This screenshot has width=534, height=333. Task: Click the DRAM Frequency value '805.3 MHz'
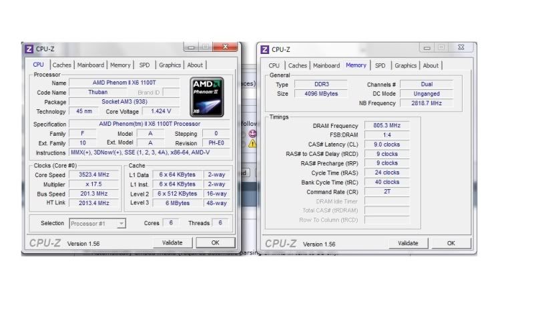pyautogui.click(x=387, y=125)
